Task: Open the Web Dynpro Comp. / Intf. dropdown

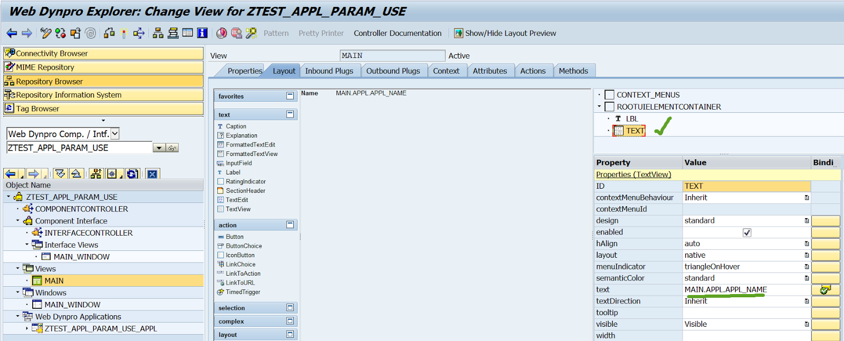Action: point(115,134)
